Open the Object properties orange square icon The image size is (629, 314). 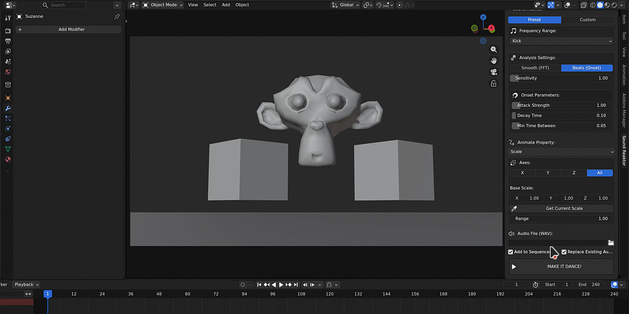click(8, 98)
